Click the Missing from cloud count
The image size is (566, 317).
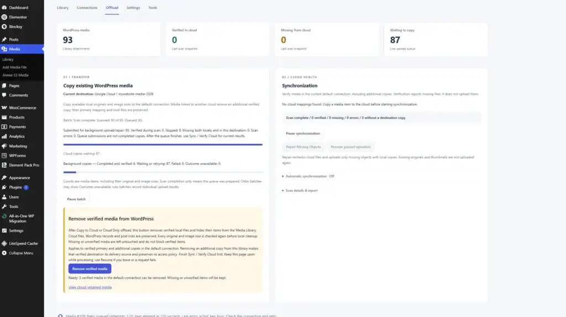[x=284, y=40]
